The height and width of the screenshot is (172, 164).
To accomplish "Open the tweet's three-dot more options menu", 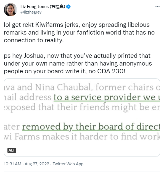I will (157, 7).
